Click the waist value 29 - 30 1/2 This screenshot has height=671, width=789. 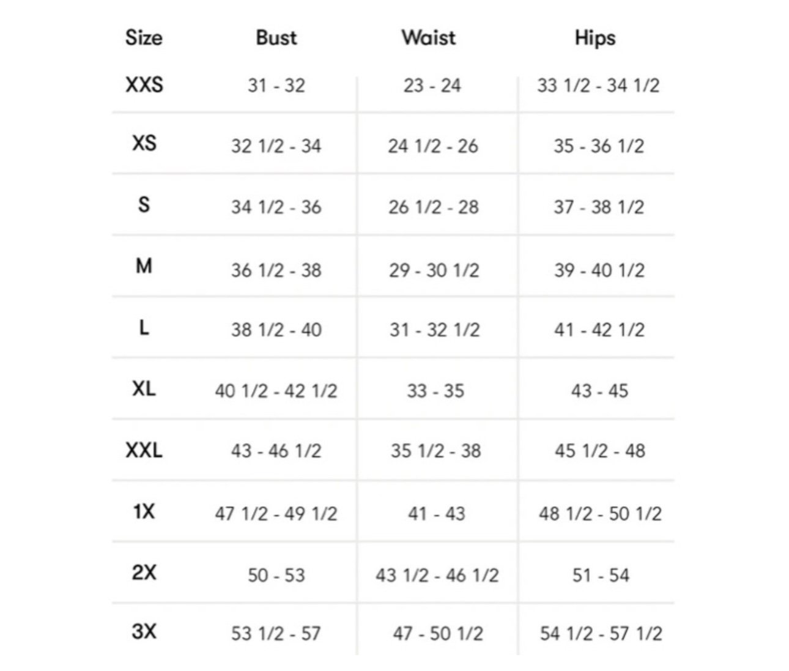click(434, 270)
